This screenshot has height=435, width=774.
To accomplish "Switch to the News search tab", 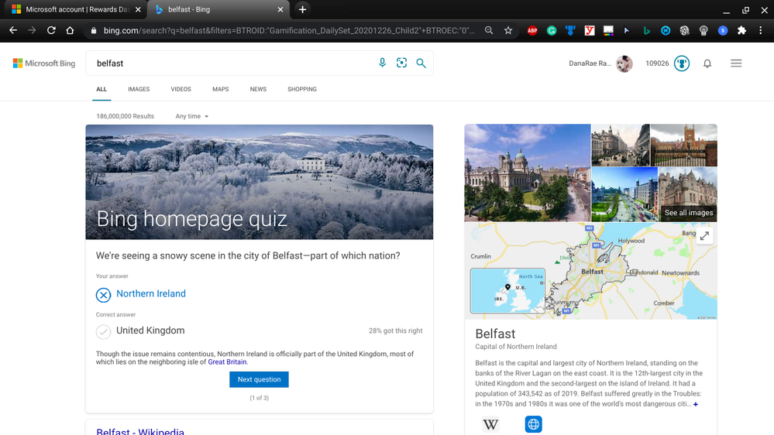I will point(258,89).
